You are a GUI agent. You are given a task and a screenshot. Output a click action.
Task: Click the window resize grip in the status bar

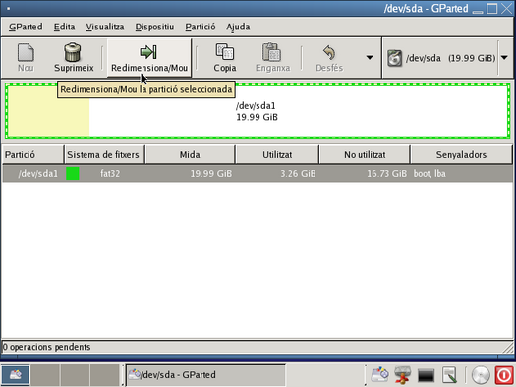[x=508, y=347]
